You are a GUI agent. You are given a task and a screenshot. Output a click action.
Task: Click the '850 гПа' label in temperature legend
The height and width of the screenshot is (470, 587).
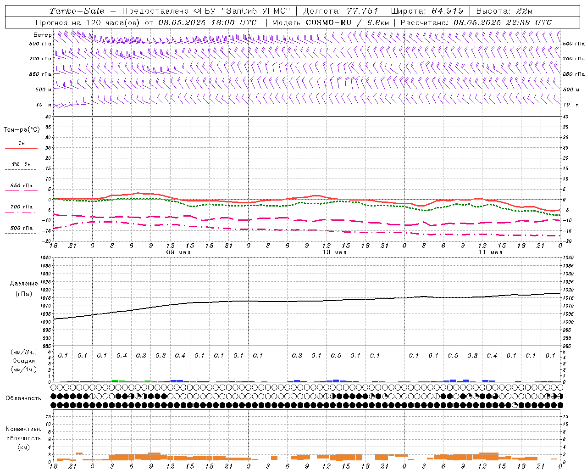tap(22, 186)
